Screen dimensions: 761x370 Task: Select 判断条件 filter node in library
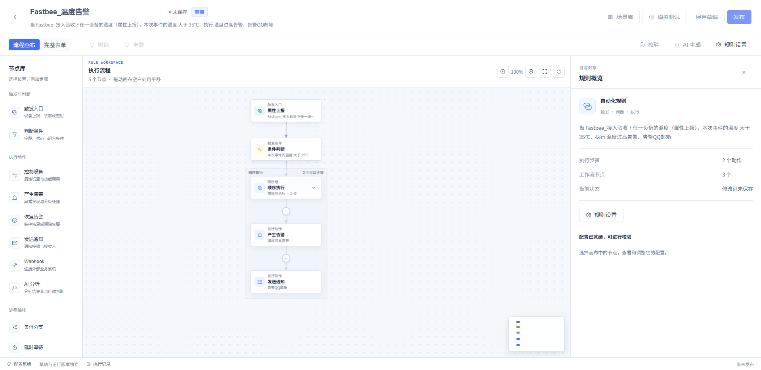[41, 135]
